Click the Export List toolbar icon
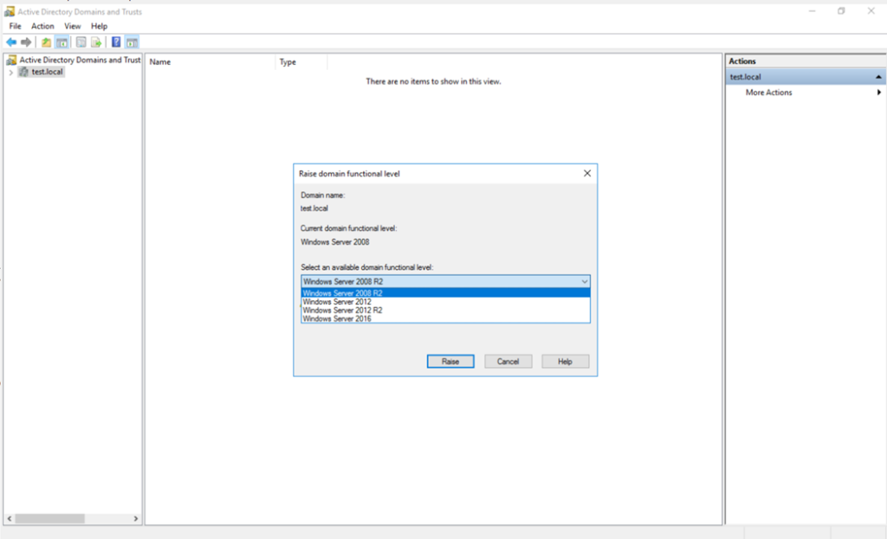Viewport: 887px width, 539px height. click(96, 42)
